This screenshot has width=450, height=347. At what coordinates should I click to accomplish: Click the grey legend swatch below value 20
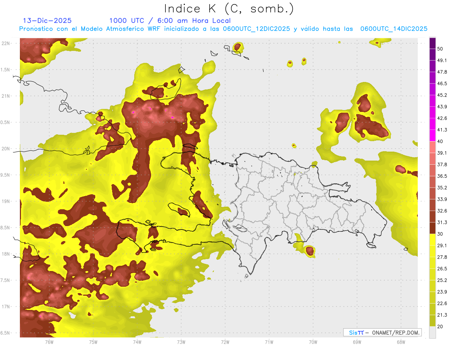[x=432, y=332]
